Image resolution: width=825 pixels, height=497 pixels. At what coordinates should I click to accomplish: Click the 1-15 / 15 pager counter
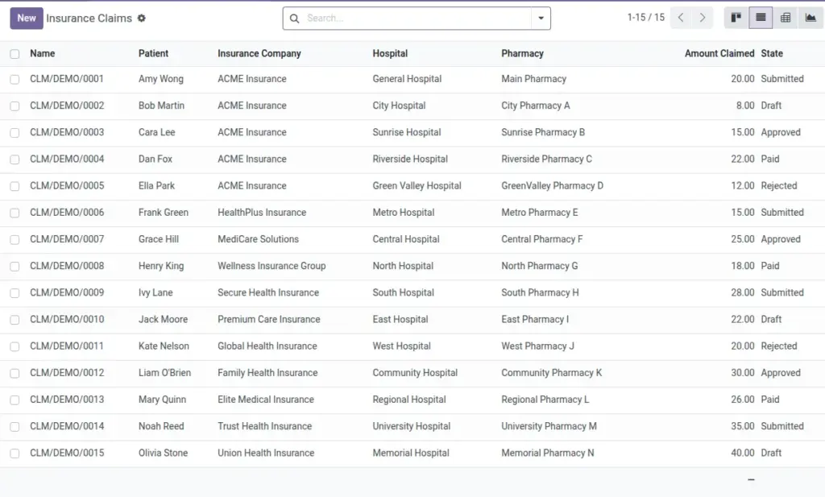(x=645, y=18)
